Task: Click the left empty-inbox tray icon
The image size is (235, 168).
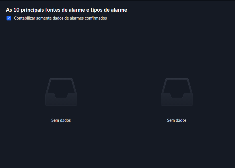Action: (61, 92)
